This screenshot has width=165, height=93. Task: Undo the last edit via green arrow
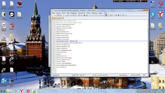click(x=79, y=15)
